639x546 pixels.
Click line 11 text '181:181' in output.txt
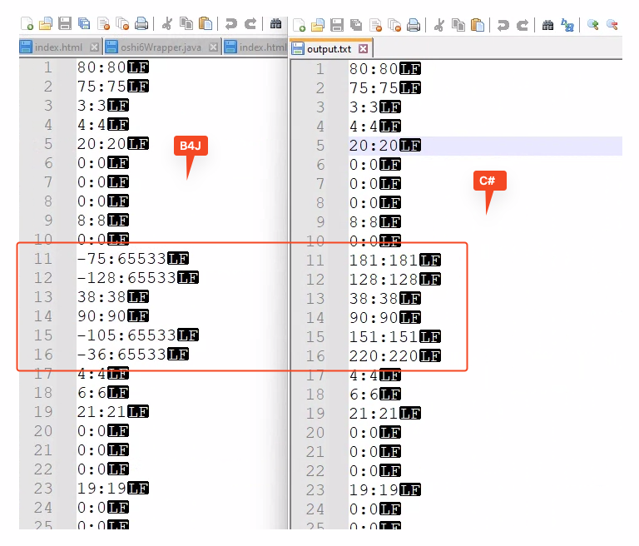pos(384,261)
